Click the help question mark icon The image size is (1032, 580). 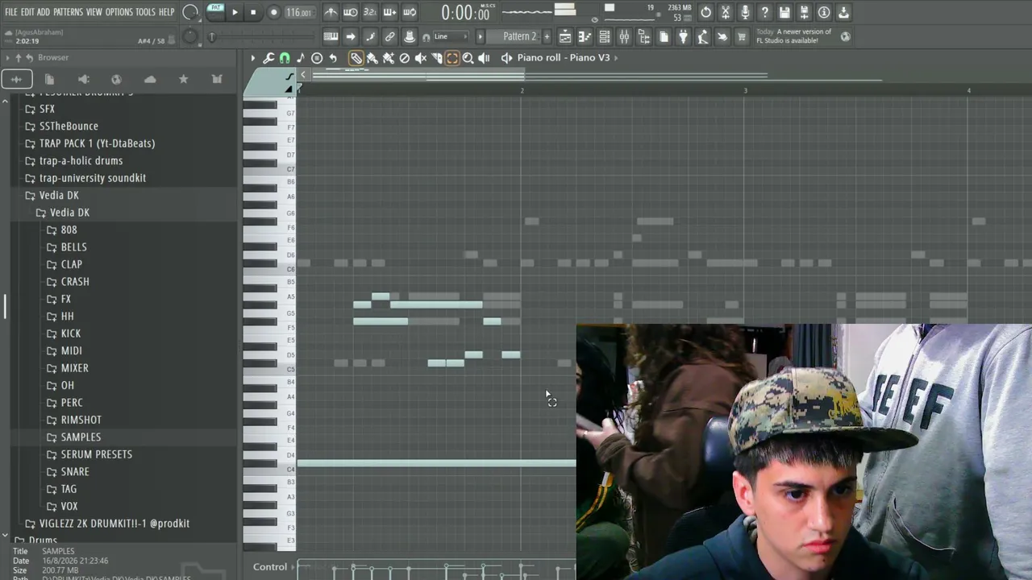pyautogui.click(x=764, y=12)
